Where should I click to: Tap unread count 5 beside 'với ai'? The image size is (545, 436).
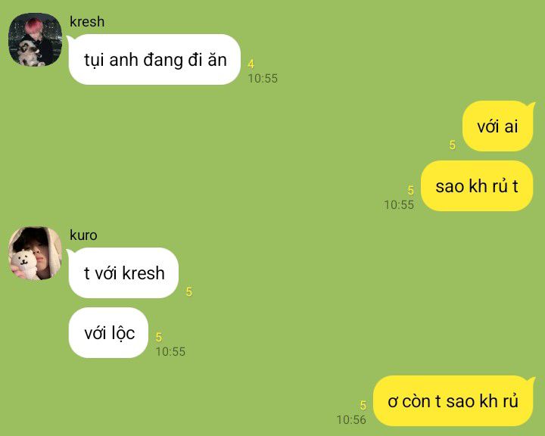(x=452, y=145)
